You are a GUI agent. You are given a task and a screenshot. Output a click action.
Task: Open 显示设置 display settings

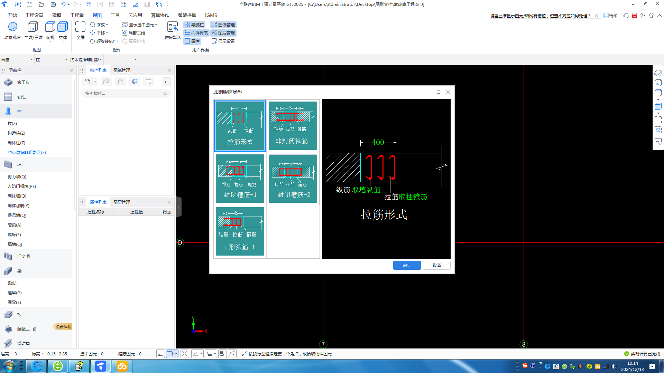point(223,41)
